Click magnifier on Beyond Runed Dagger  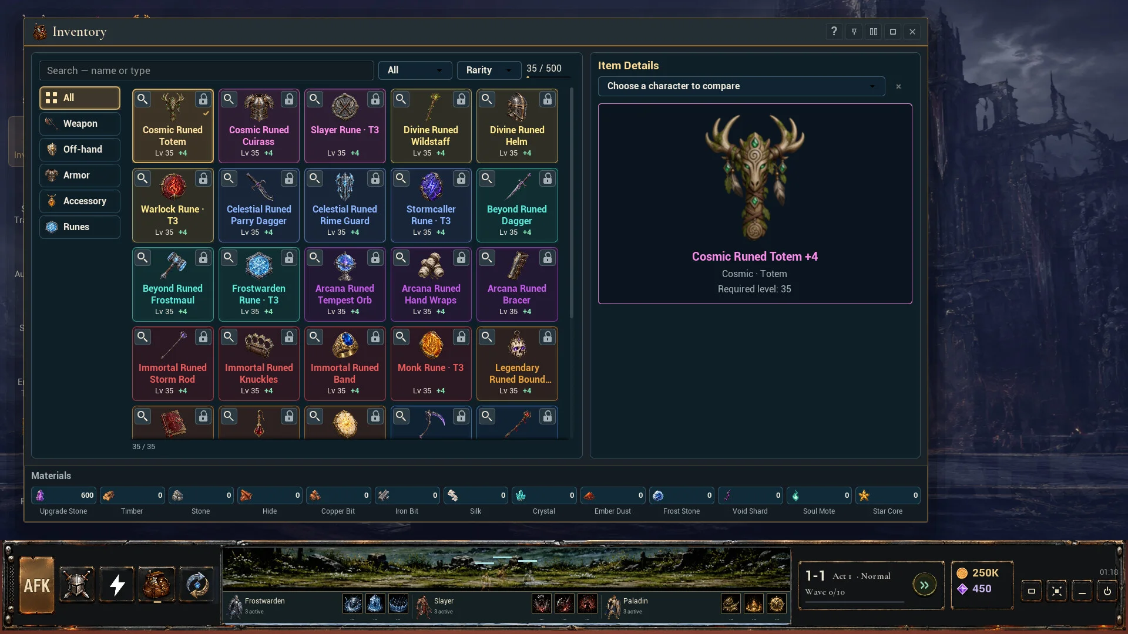coord(486,178)
